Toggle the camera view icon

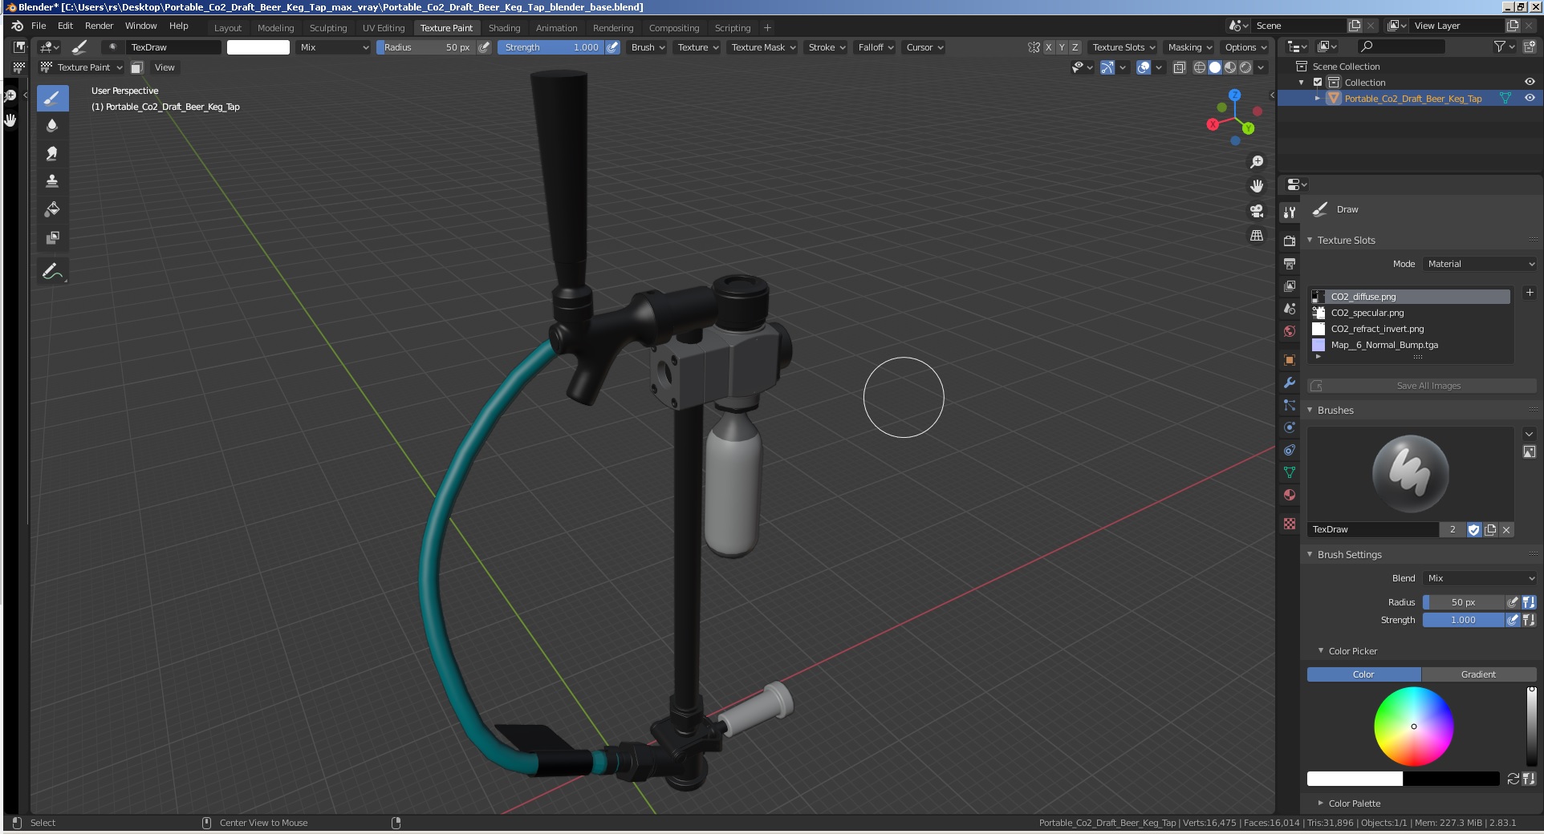1257,211
